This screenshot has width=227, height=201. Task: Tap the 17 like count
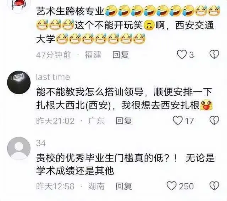click(189, 121)
